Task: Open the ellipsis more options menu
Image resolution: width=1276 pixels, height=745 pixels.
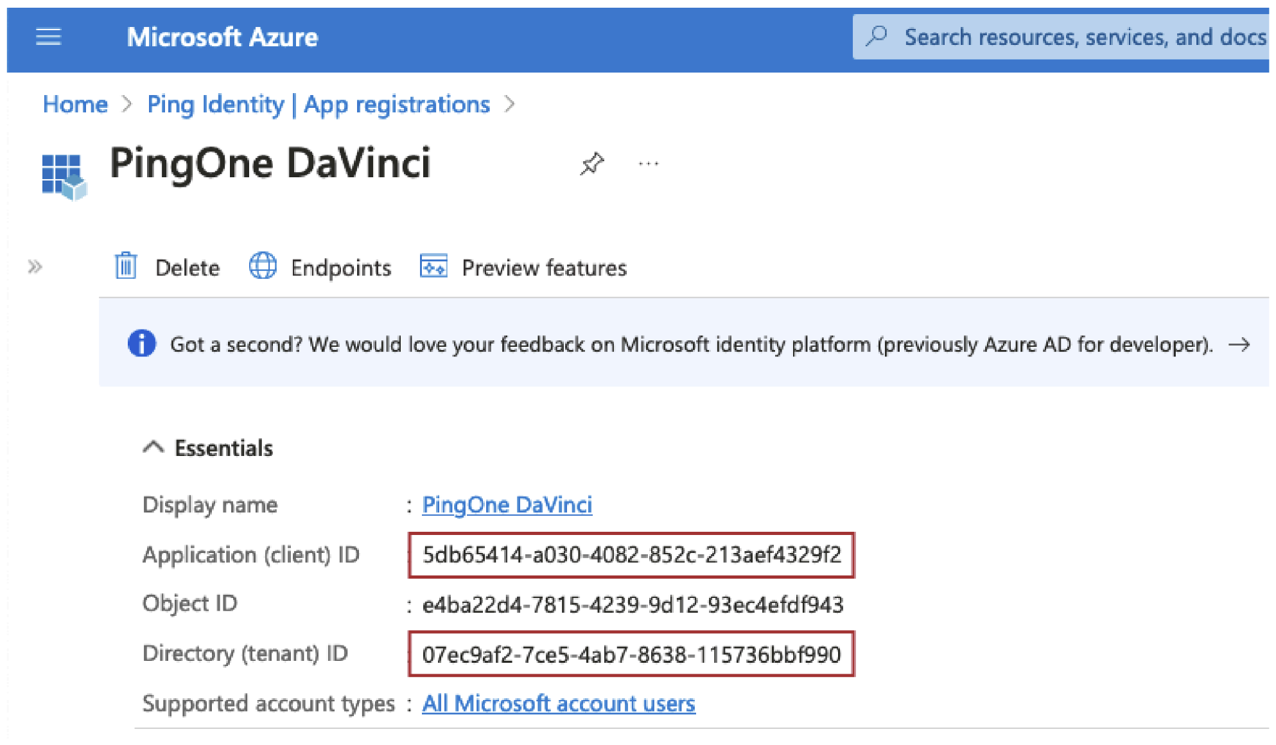Action: [649, 164]
